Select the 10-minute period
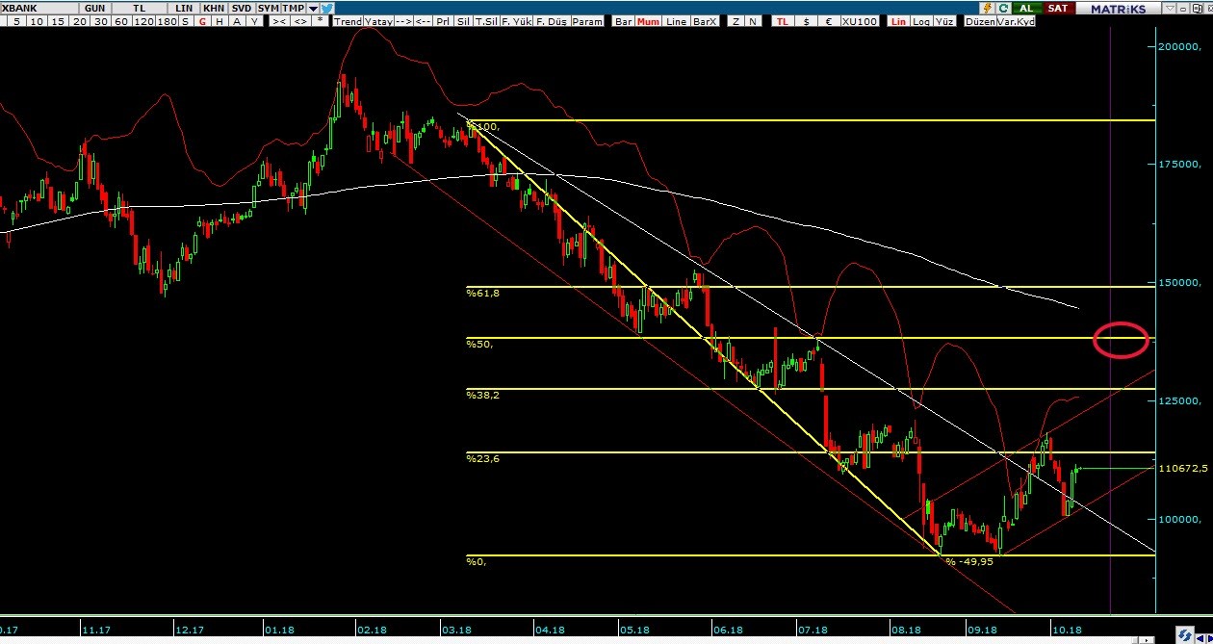 tap(37, 21)
